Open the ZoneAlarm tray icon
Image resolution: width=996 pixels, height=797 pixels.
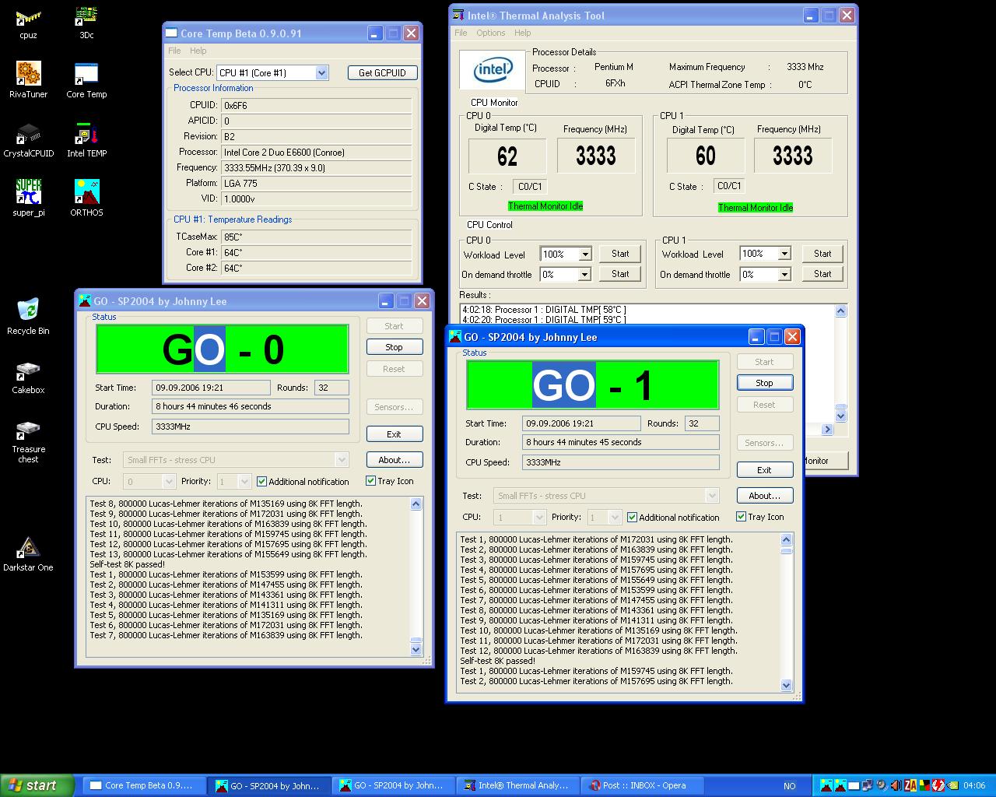[x=910, y=785]
